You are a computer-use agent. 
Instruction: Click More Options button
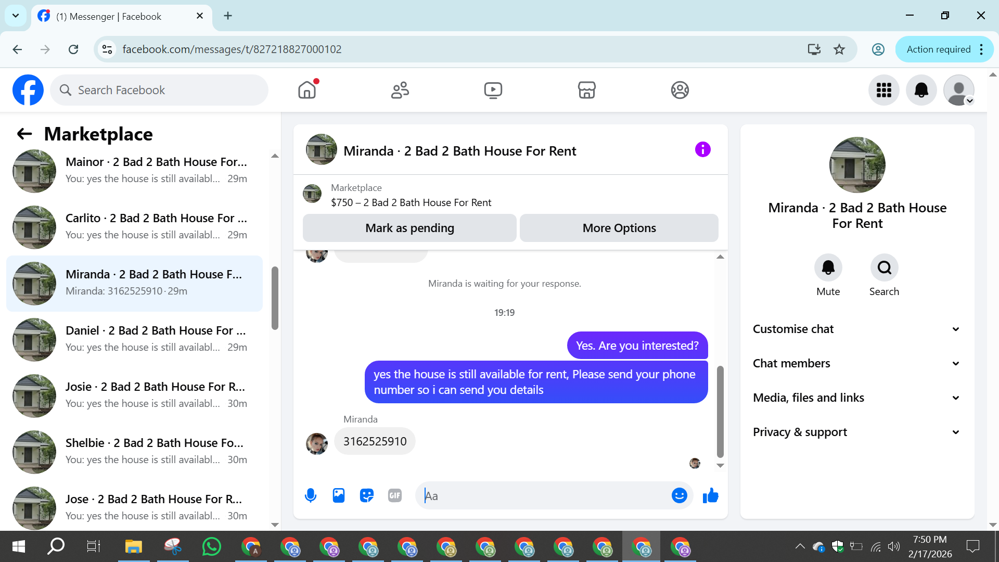619,228
